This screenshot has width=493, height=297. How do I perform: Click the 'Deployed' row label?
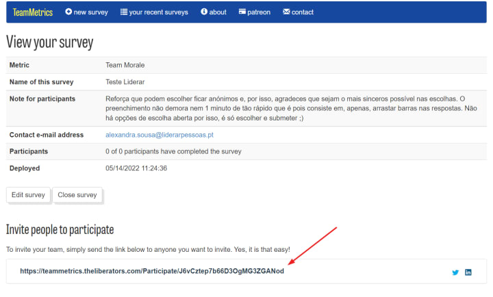point(25,168)
